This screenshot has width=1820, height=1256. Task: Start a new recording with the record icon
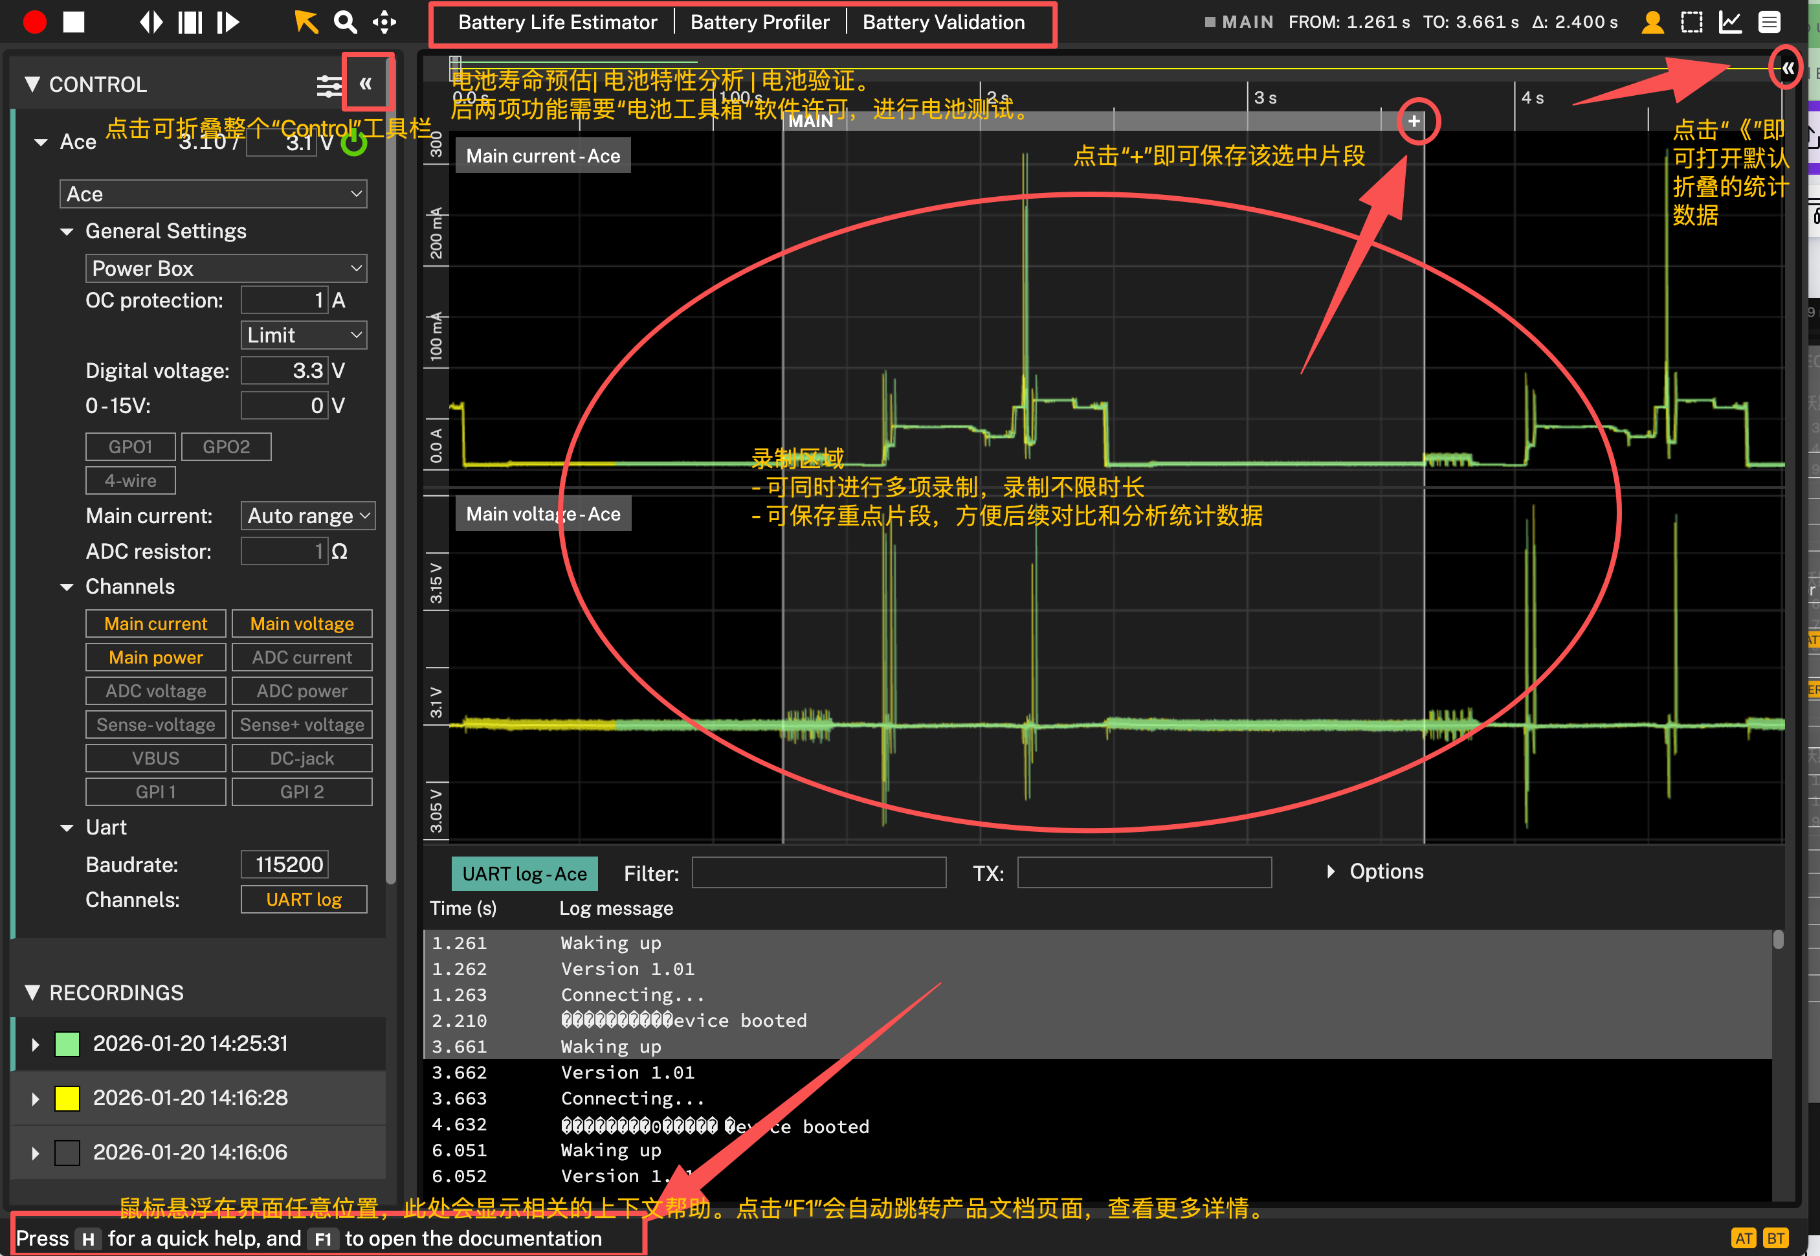[x=34, y=21]
